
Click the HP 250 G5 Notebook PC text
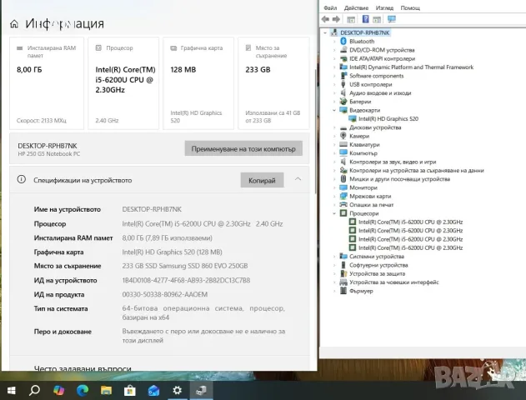[49, 154]
